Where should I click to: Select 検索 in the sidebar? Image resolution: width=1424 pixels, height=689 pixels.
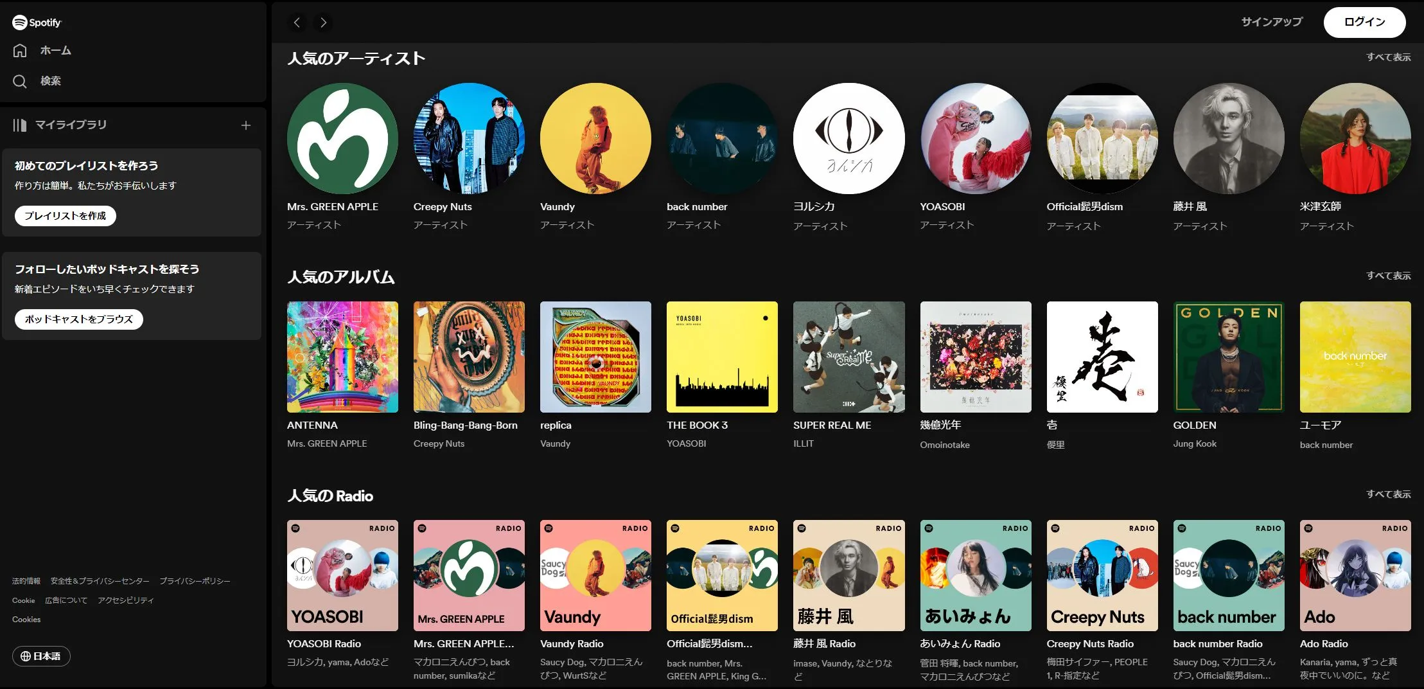(x=51, y=81)
